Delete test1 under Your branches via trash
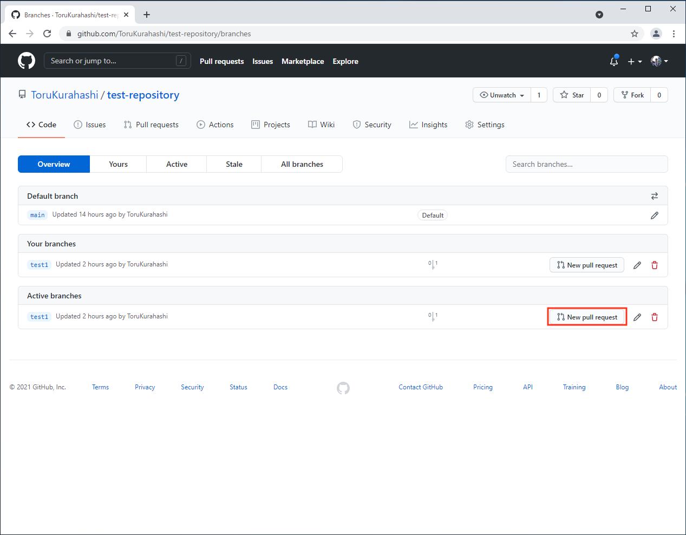Viewport: 686px width, 535px height. [x=655, y=265]
